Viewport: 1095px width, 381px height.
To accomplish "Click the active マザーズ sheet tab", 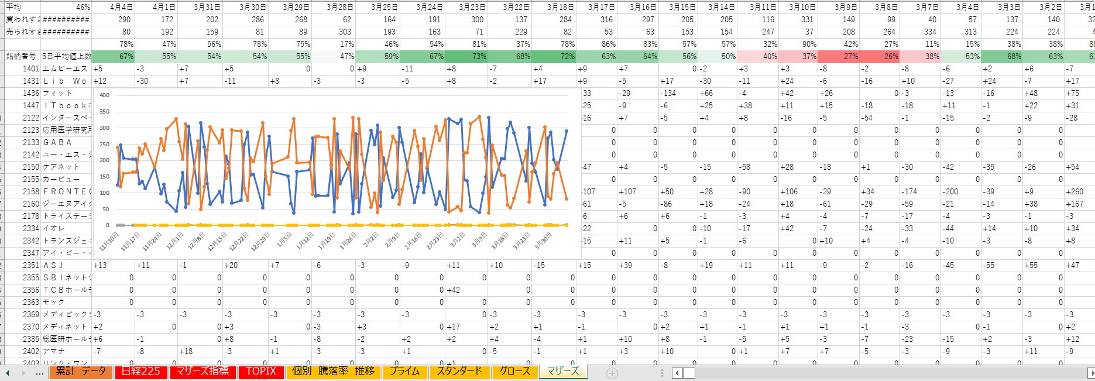I will 562,372.
